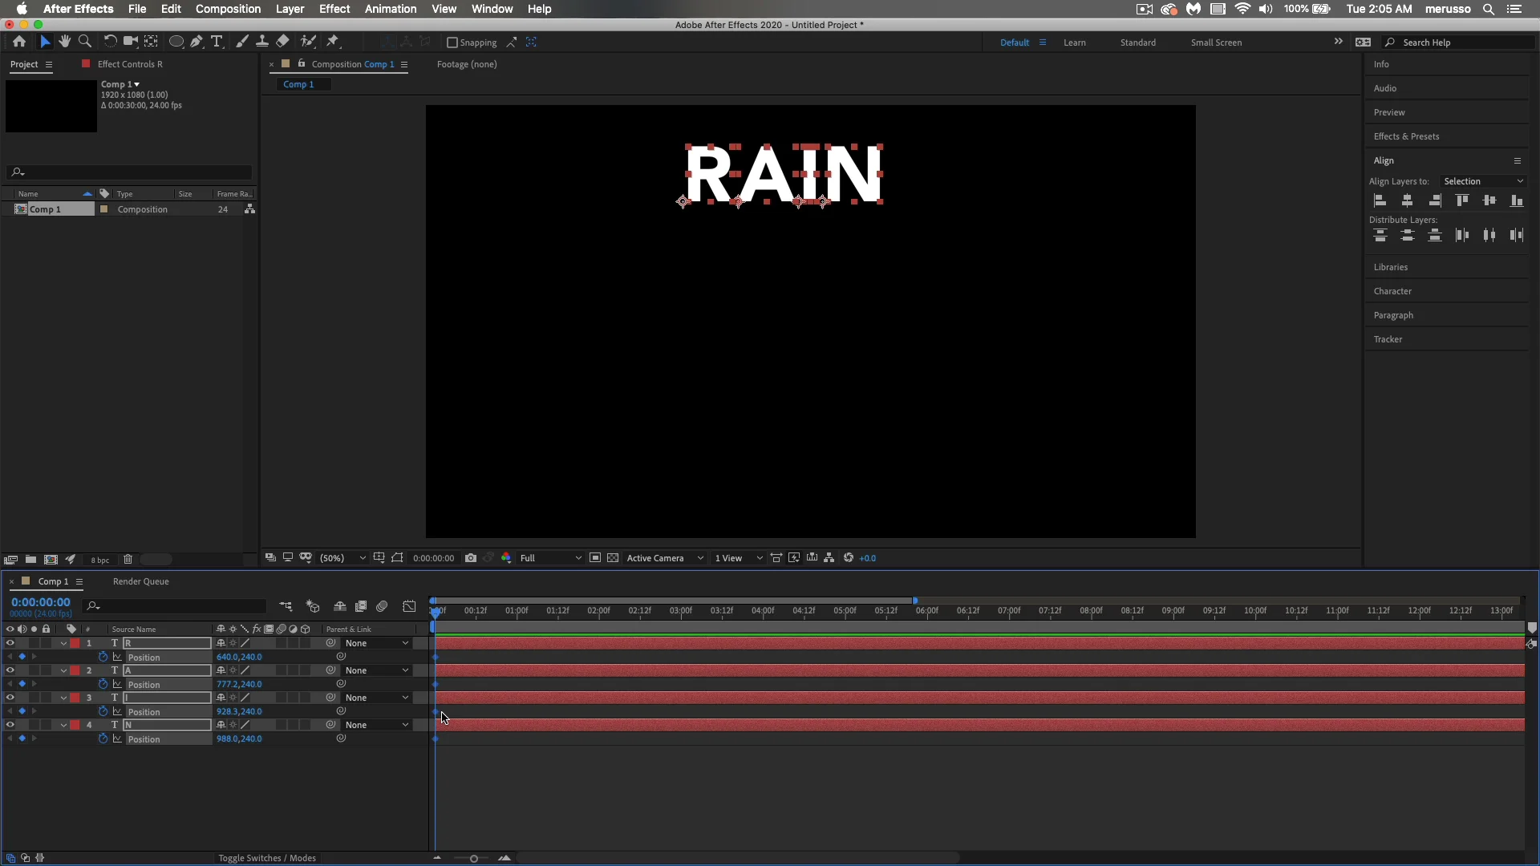Take snapshot with camera icon in viewer

point(471,558)
